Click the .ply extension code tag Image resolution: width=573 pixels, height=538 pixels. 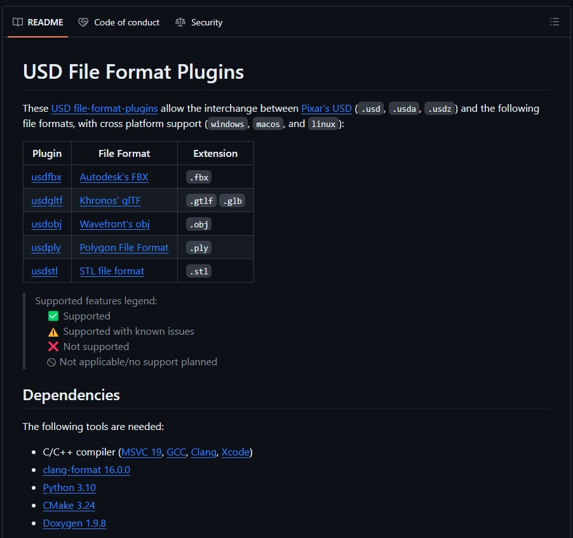[199, 248]
